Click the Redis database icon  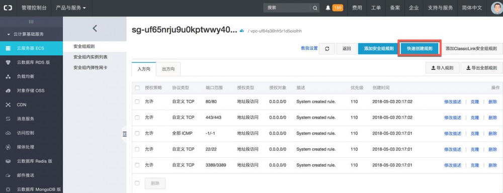click(x=9, y=161)
